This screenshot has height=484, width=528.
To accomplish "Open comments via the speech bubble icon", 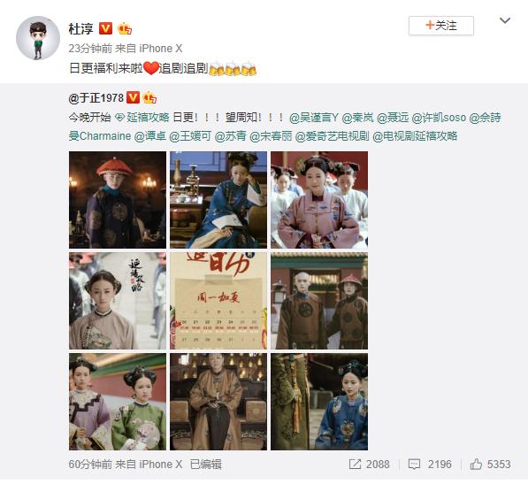I will pos(414,465).
